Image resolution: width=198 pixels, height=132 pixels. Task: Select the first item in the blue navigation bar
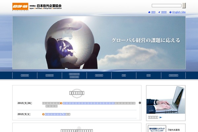pyautogui.click(x=25, y=76)
